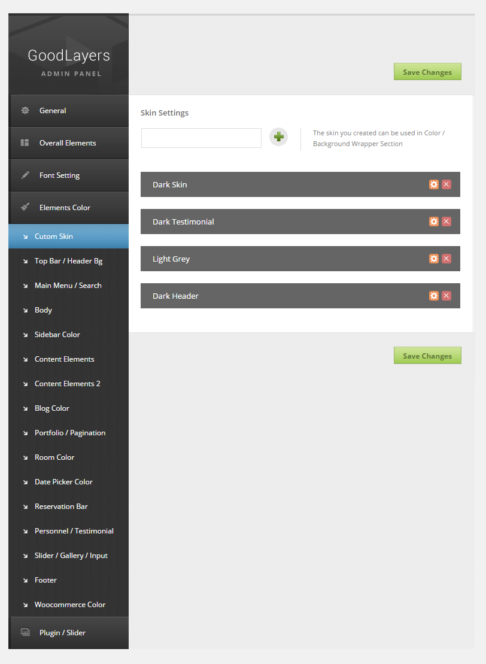
Task: Expand the Dark Header bar
Action: 300,296
